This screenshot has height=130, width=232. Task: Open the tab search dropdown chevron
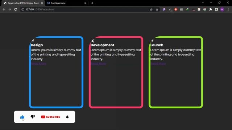[203, 3]
